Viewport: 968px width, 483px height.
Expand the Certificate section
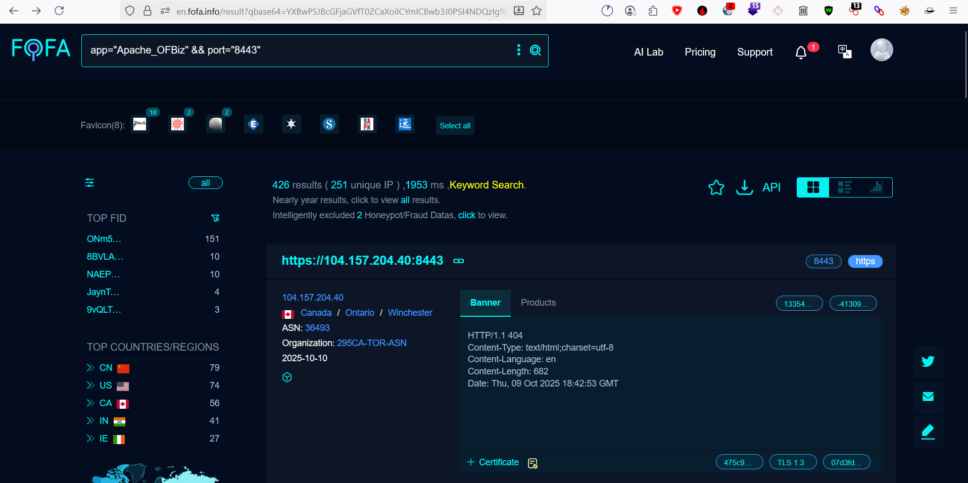click(x=493, y=462)
